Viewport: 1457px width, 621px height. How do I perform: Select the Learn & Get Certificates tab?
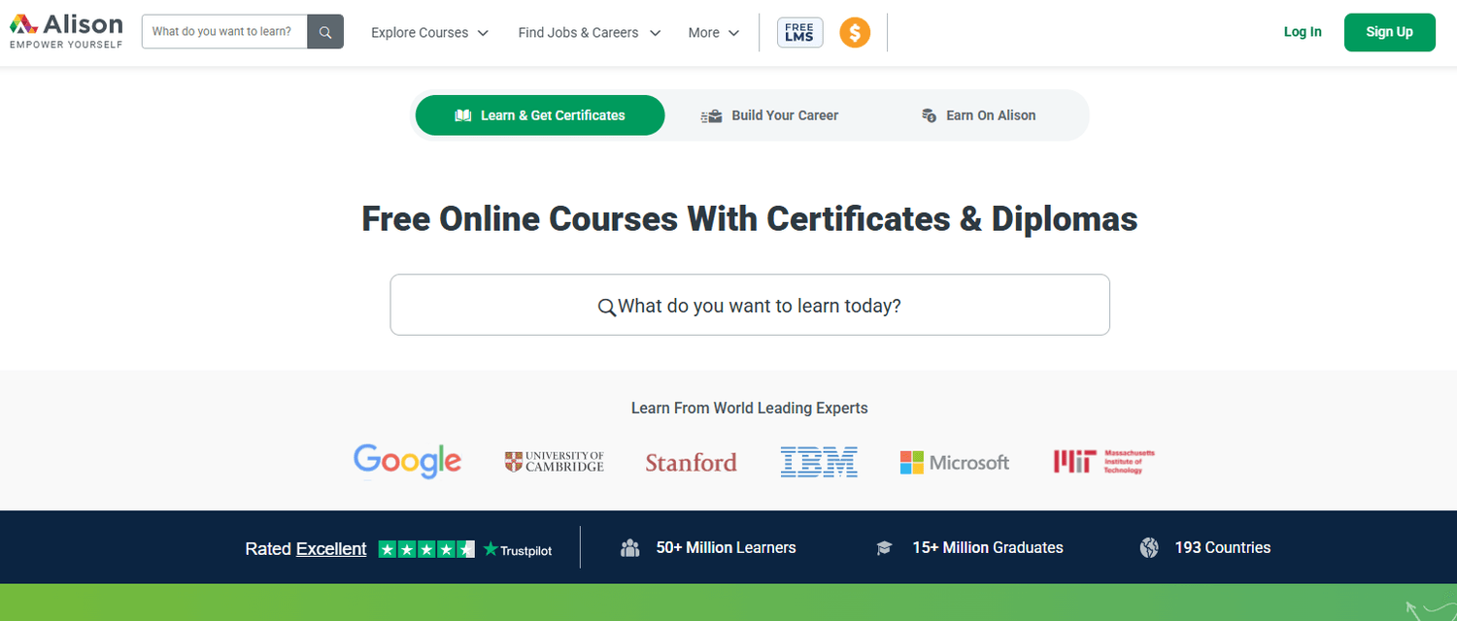(x=540, y=115)
